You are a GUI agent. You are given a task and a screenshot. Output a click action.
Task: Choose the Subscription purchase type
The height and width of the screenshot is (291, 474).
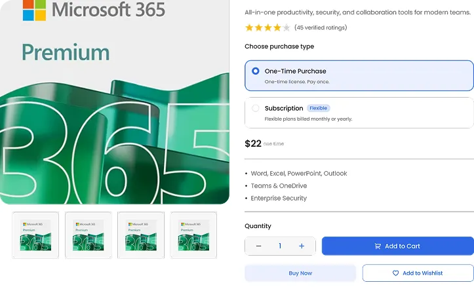point(256,108)
